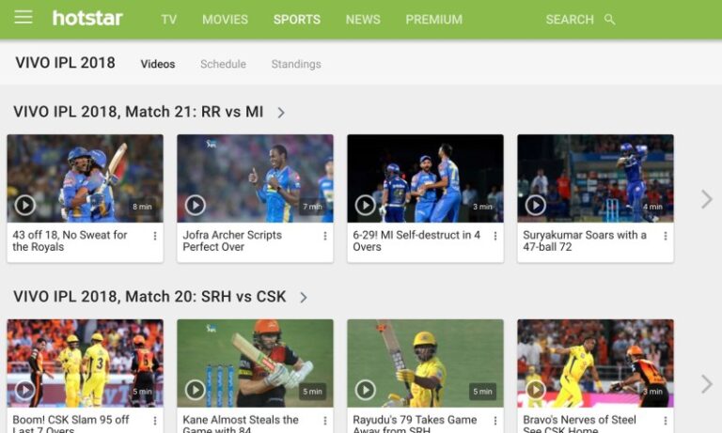The width and height of the screenshot is (722, 433).
Task: Open more options for '43 off 18' card
Action: coord(155,236)
